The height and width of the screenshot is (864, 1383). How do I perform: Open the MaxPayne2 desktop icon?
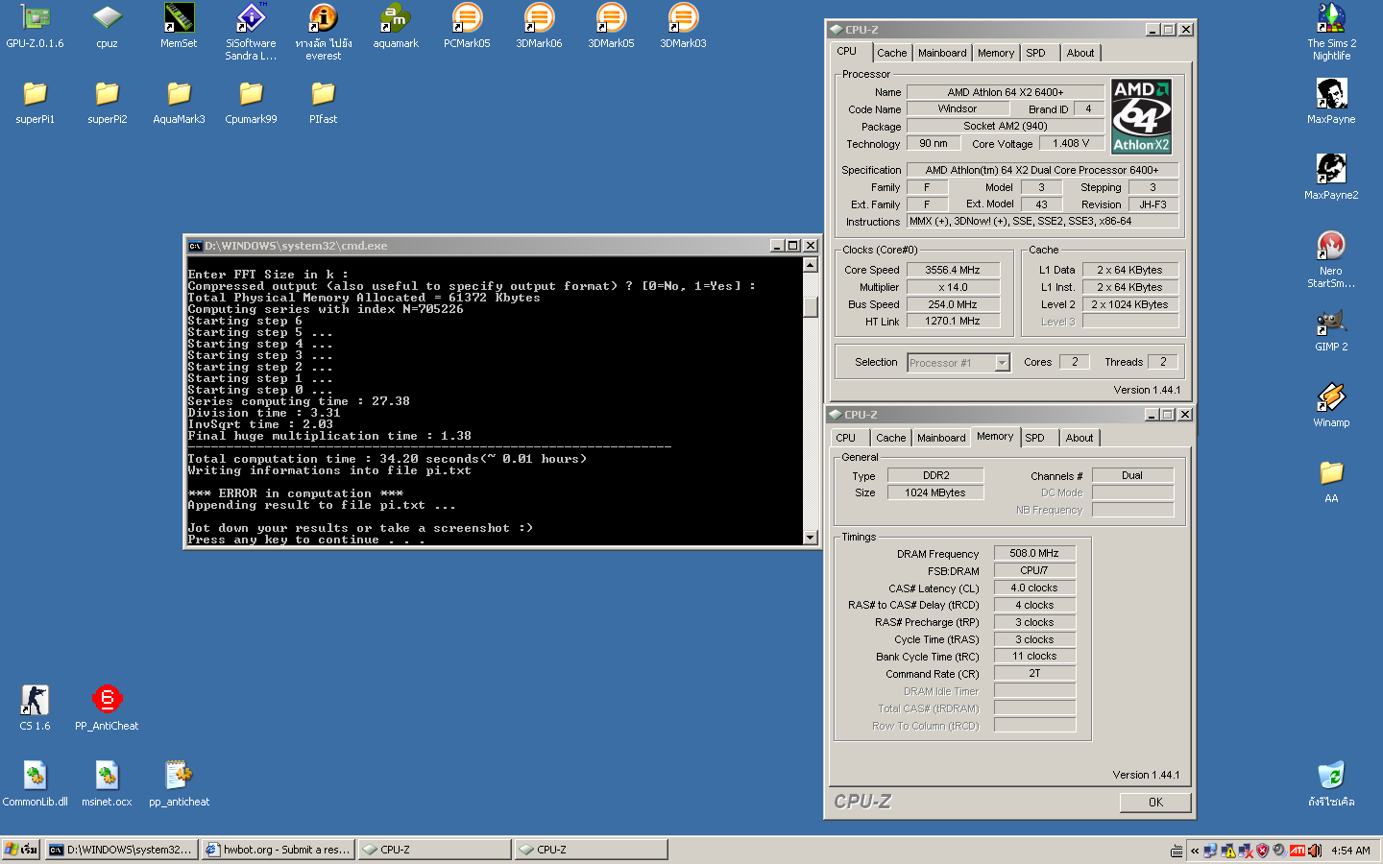tap(1331, 178)
